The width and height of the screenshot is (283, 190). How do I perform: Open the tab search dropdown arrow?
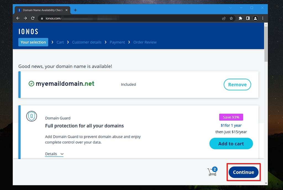(231, 8)
